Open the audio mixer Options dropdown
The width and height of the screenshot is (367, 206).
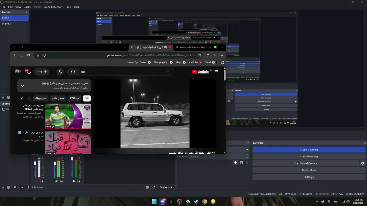[x=166, y=187]
